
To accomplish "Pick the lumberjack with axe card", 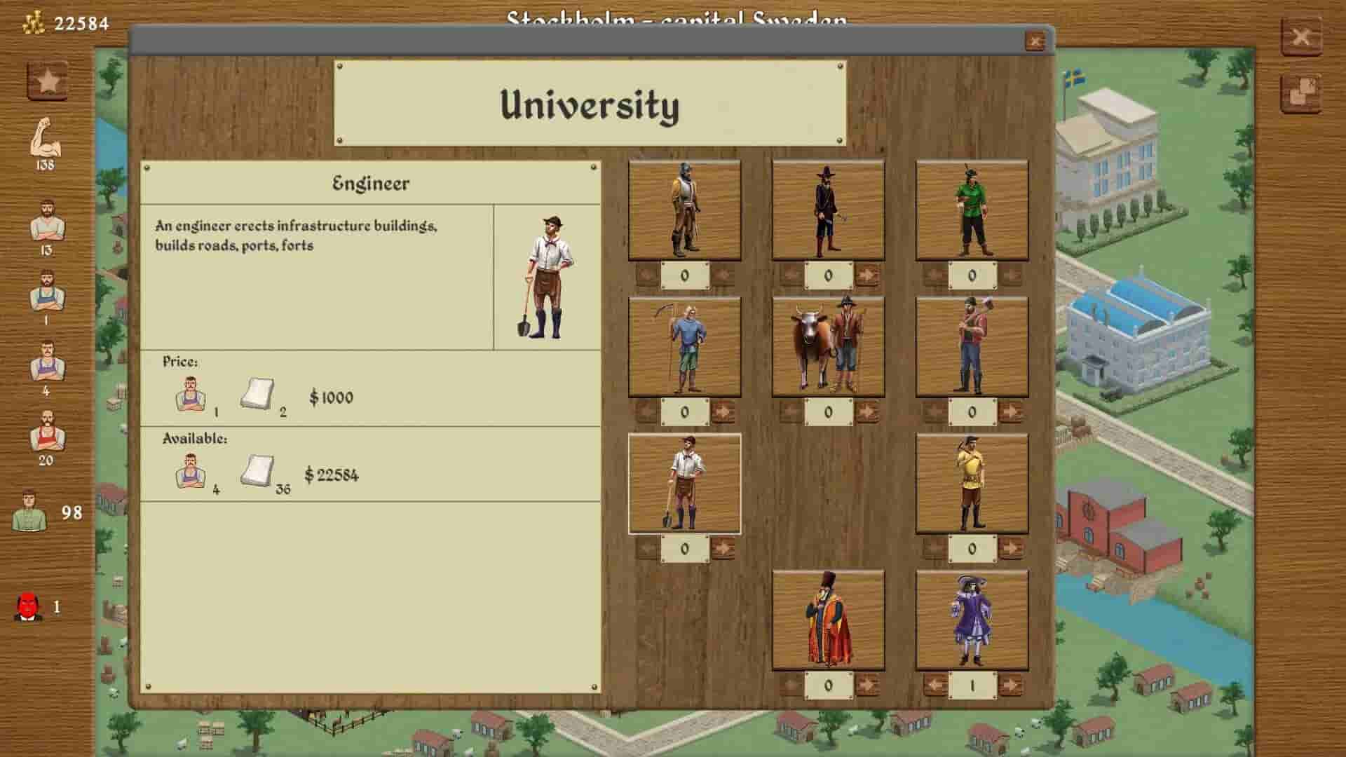I will click(972, 347).
